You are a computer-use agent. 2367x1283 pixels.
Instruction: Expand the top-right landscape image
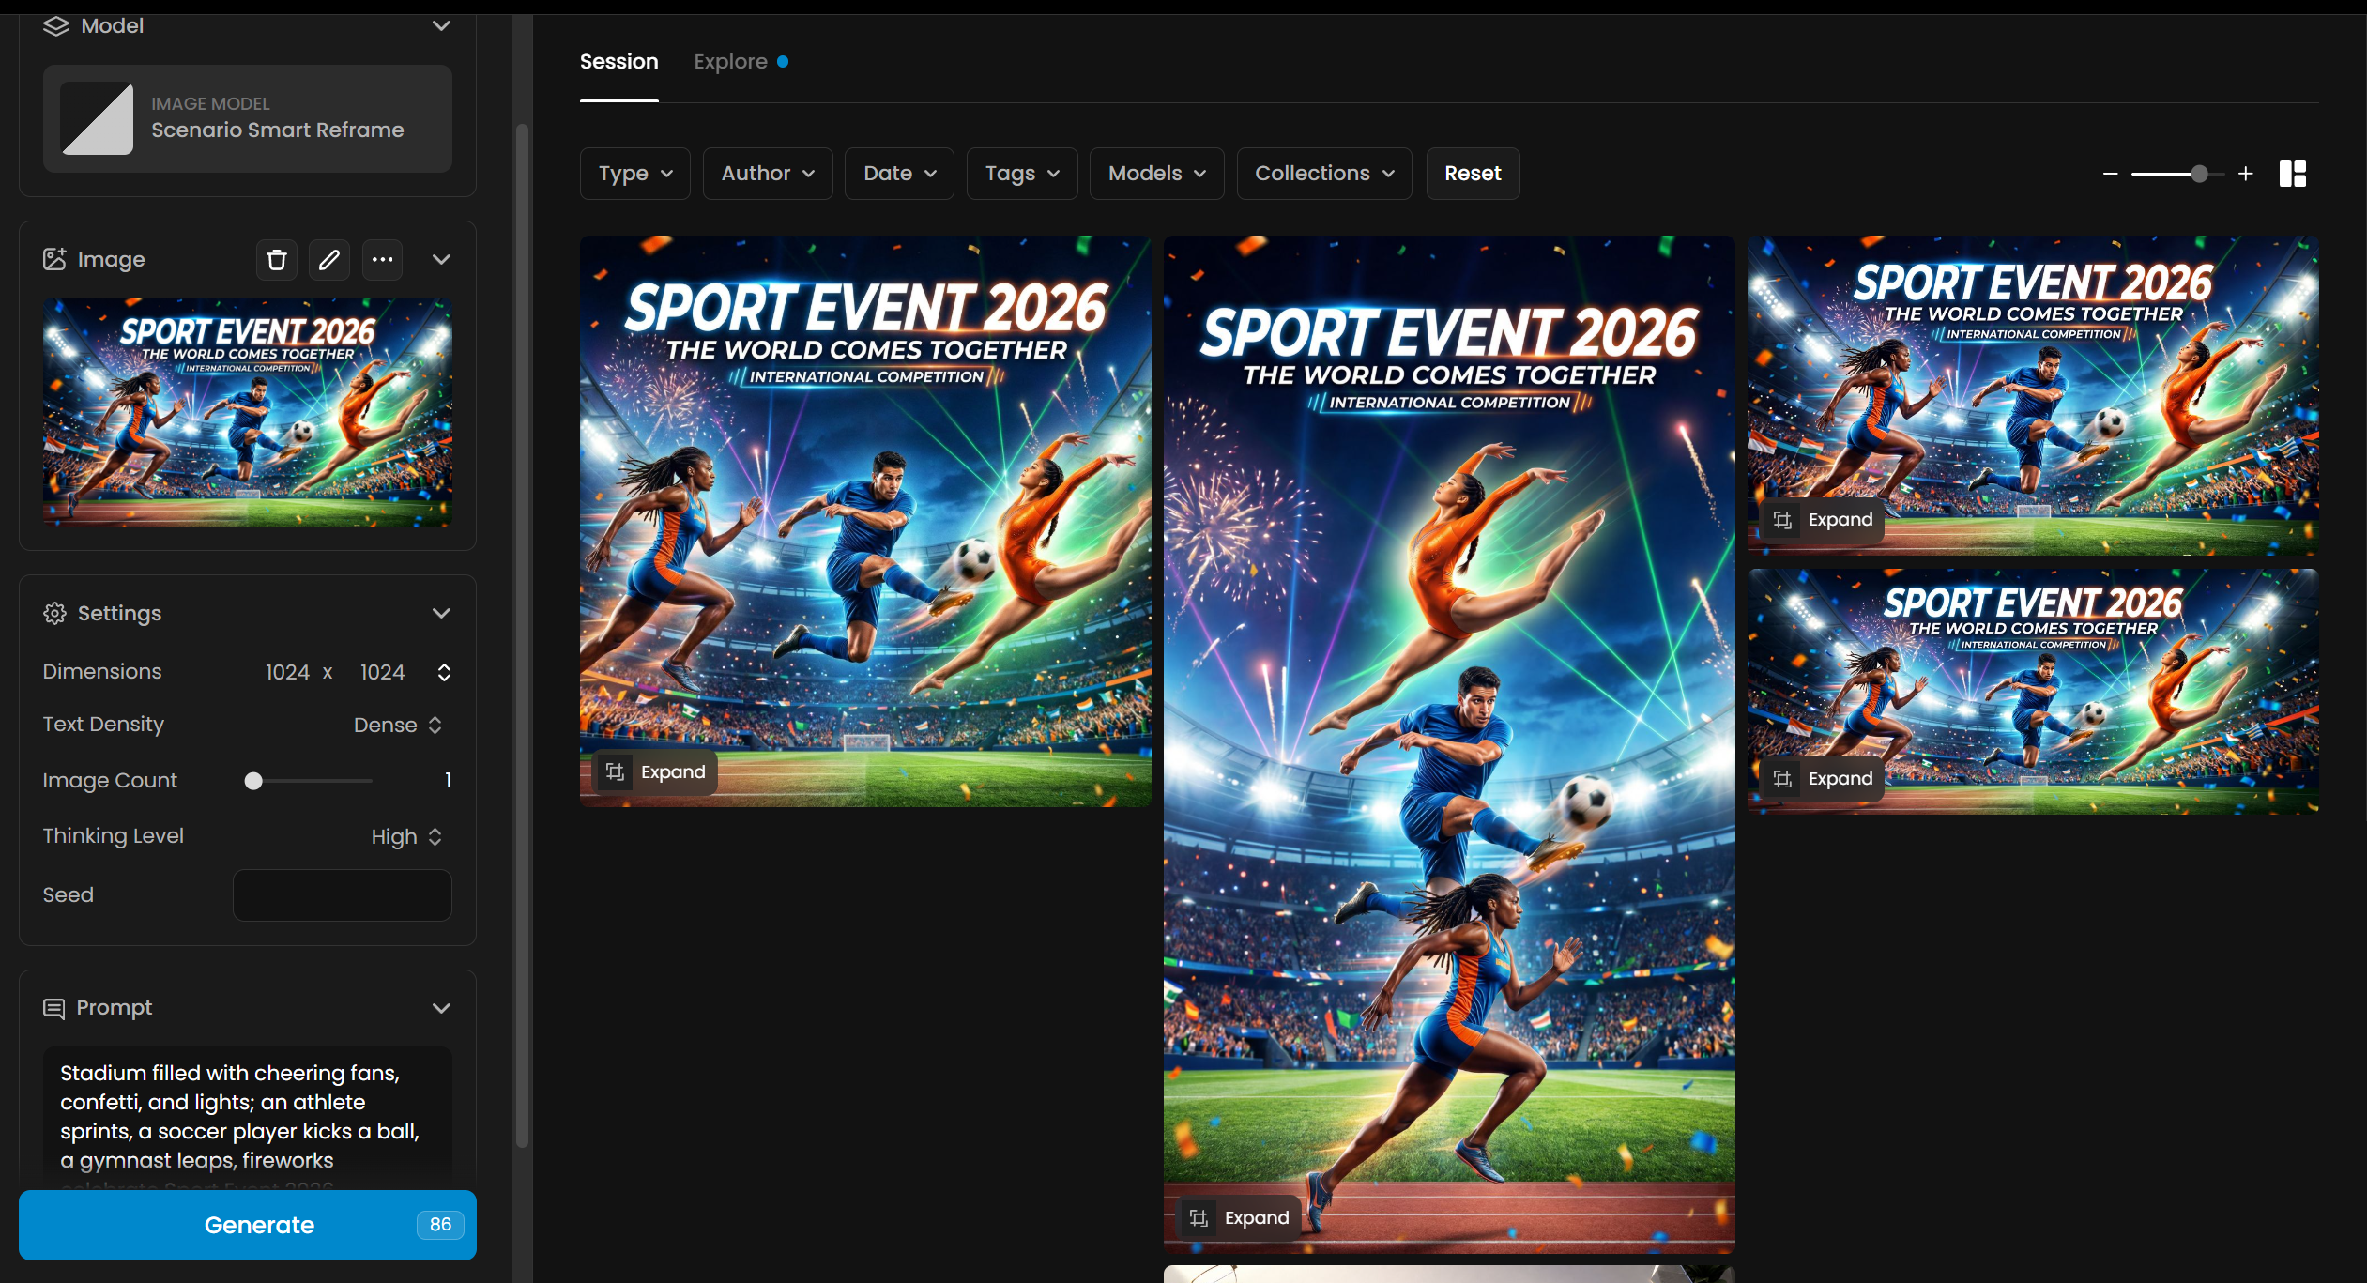click(1824, 520)
